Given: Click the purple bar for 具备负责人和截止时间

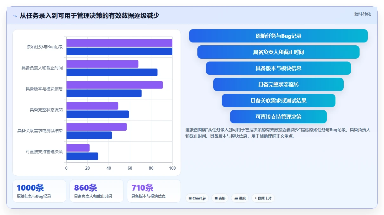Looking at the screenshot, I should [102, 64].
